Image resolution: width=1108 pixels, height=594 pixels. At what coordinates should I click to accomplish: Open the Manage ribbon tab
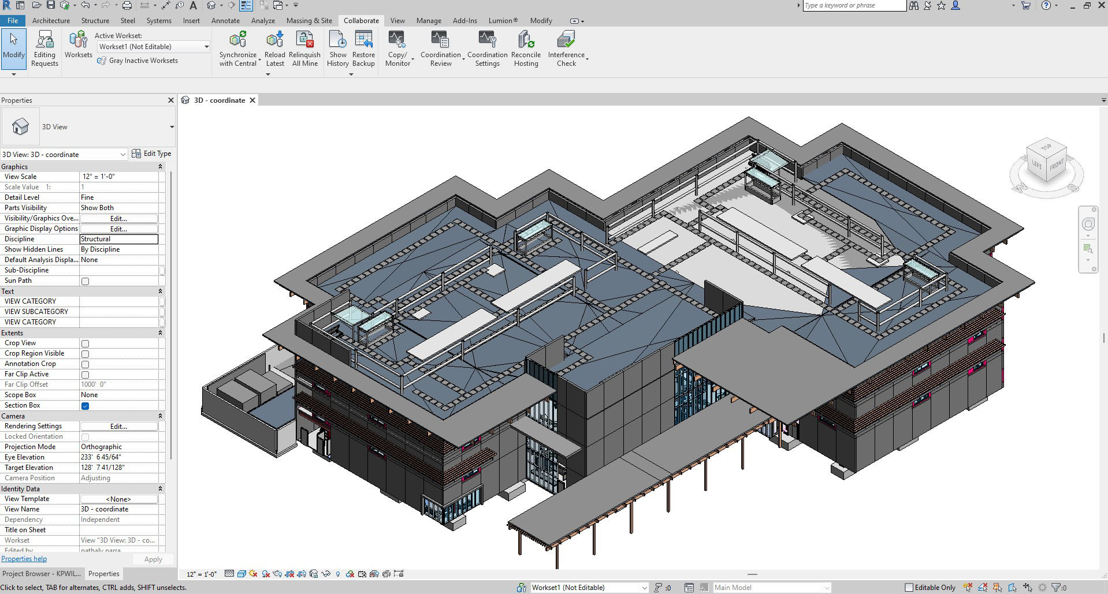(429, 21)
